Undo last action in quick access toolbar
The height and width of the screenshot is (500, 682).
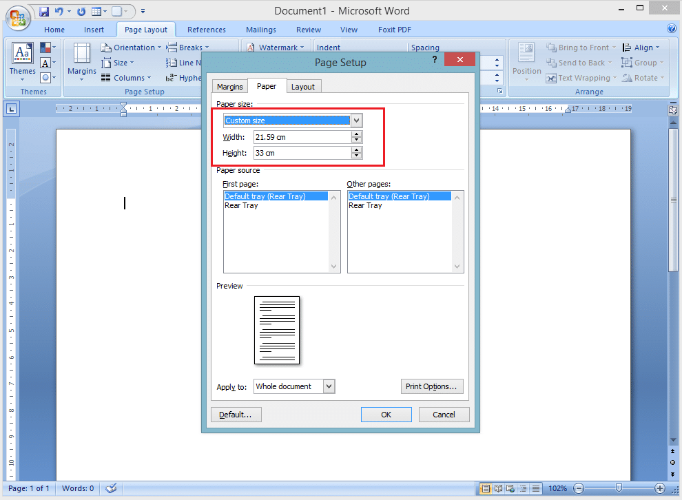[59, 11]
